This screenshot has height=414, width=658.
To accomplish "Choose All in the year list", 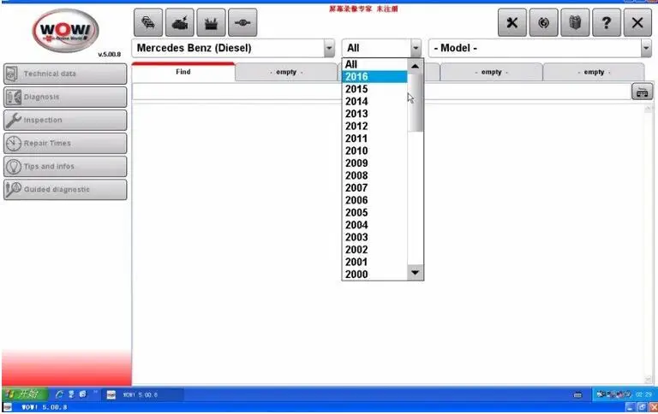I will (x=374, y=64).
